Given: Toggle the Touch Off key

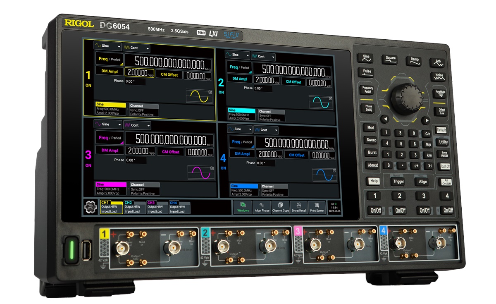Looking at the screenshot, I should click(445, 166).
